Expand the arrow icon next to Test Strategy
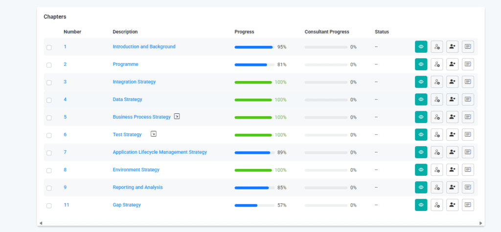Screen dimensions: 501x232 coord(154,134)
